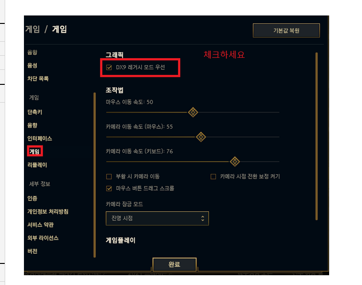
Task: Open 차단 목록 in sidebar
Action: 38,79
